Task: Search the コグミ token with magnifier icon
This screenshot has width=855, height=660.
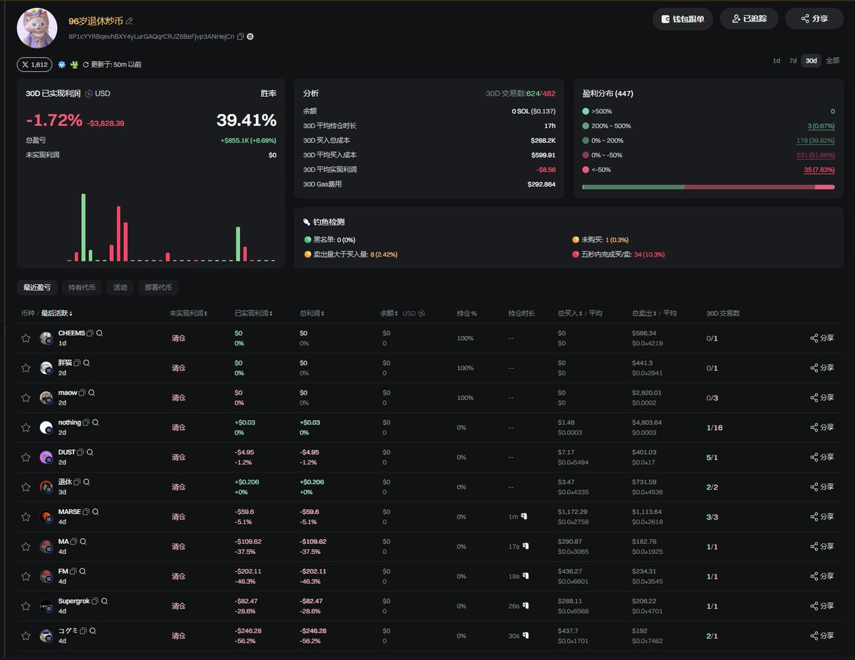Action: click(93, 631)
